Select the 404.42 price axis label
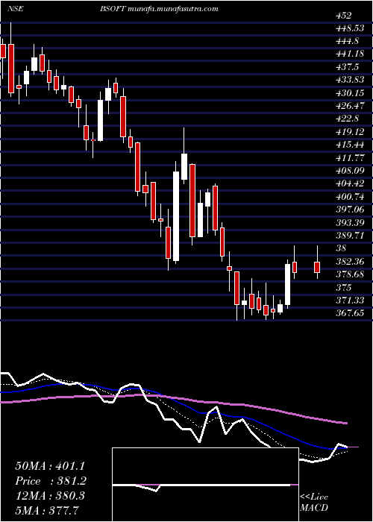Screen dimensions: 373x522 pos(349,183)
